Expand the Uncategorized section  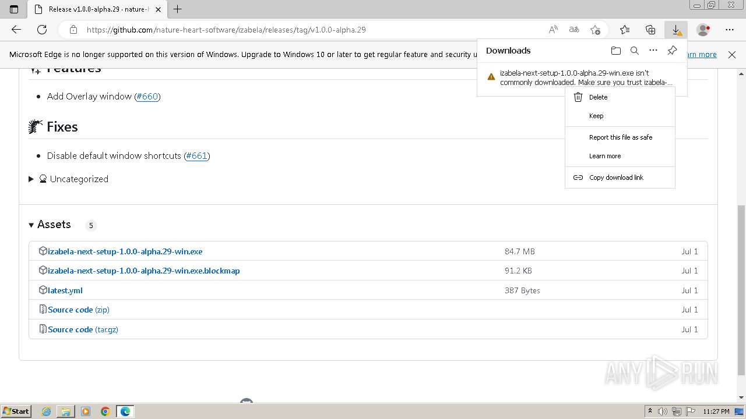pos(69,179)
